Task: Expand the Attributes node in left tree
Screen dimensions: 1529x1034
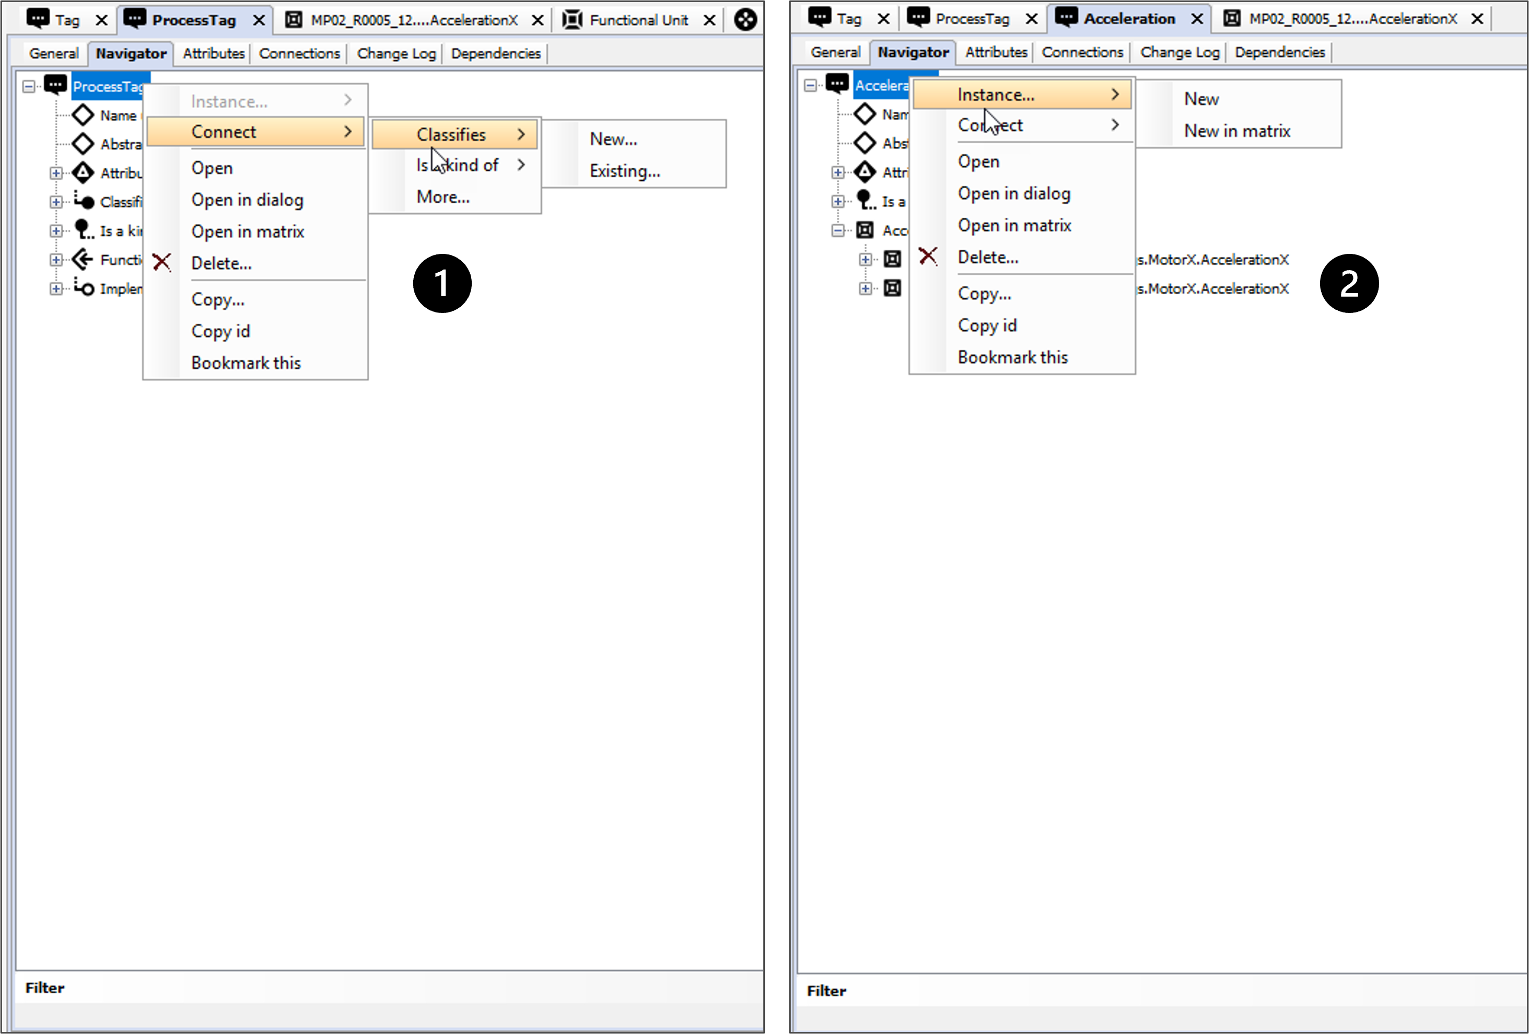Action: (x=56, y=173)
